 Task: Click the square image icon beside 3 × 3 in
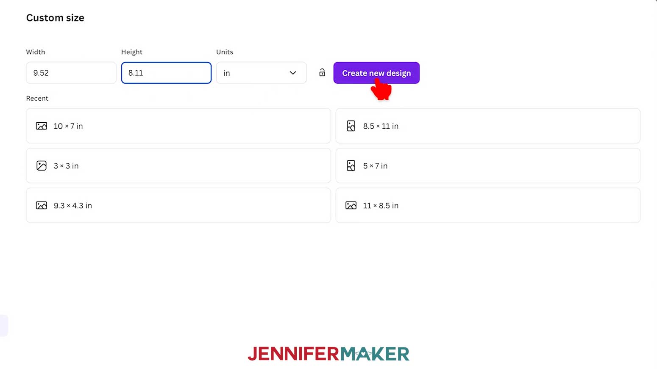pyautogui.click(x=42, y=166)
